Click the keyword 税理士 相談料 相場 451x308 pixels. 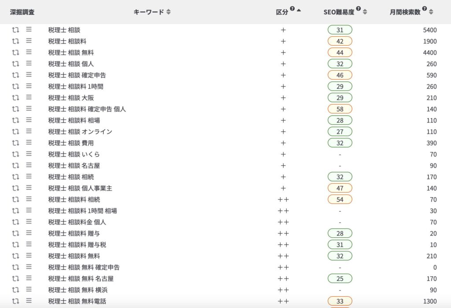tap(74, 120)
